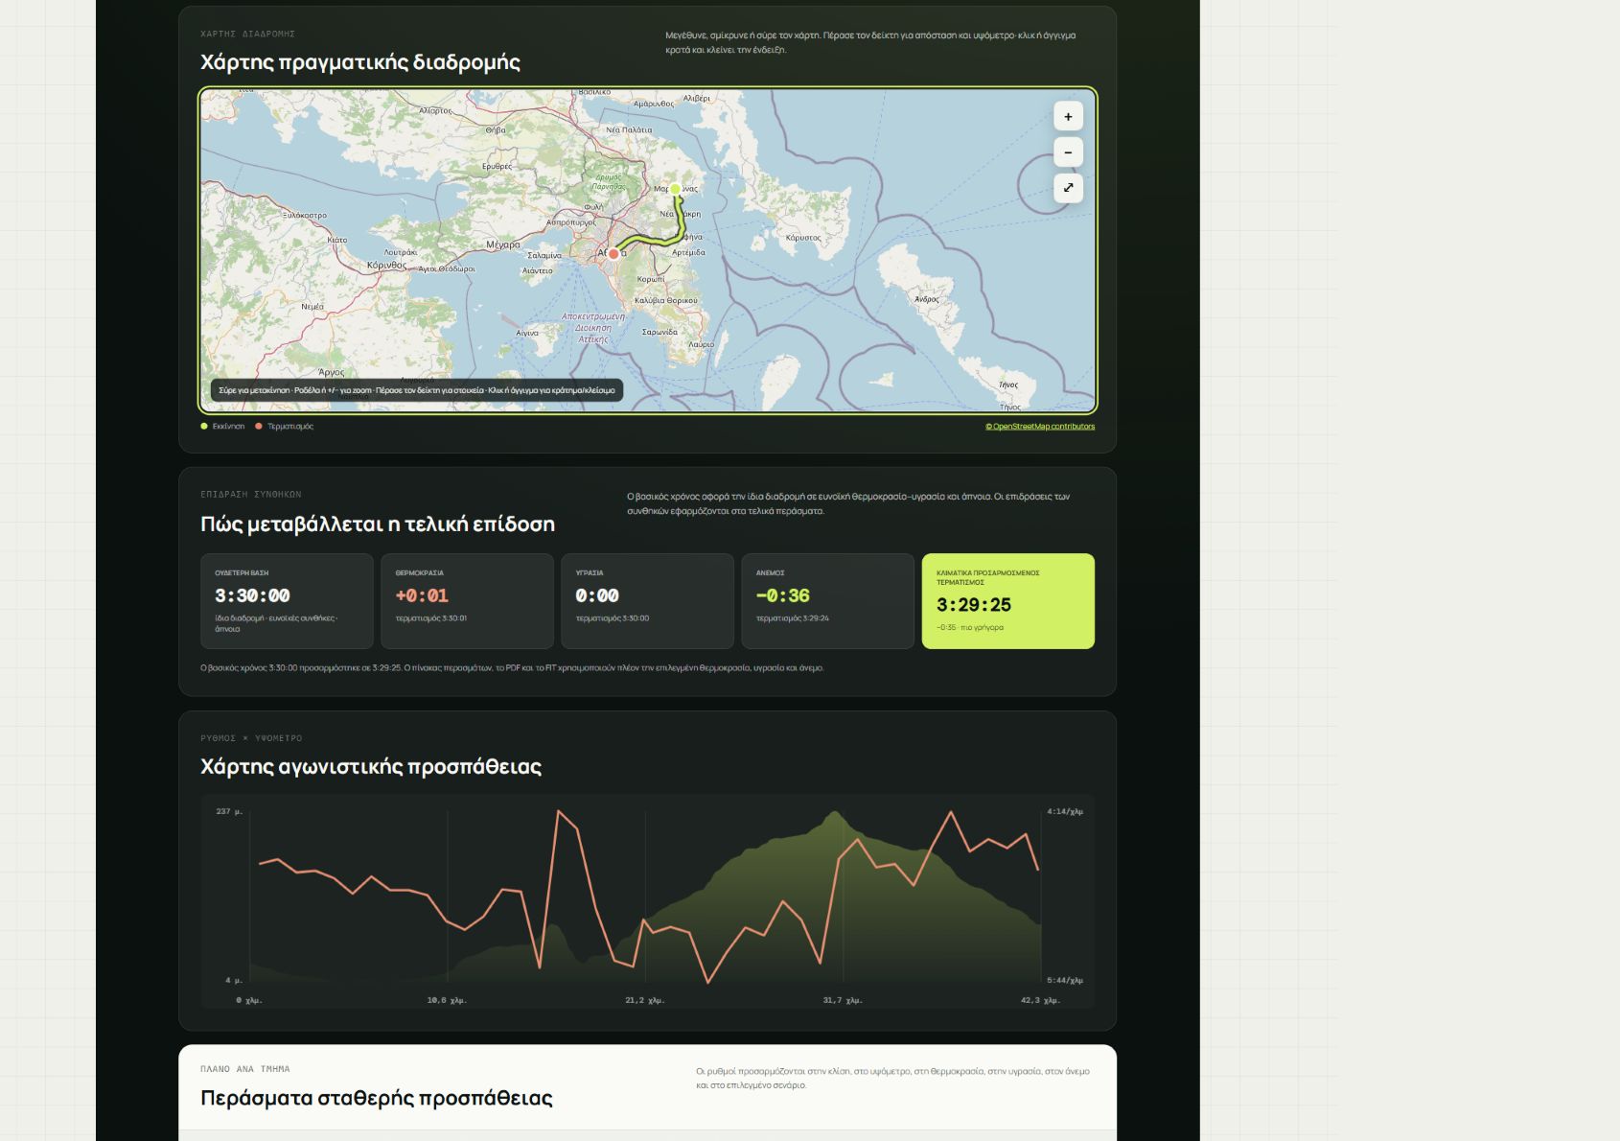Select the humidity 0:00 card
This screenshot has height=1141, width=1620.
pyautogui.click(x=647, y=601)
